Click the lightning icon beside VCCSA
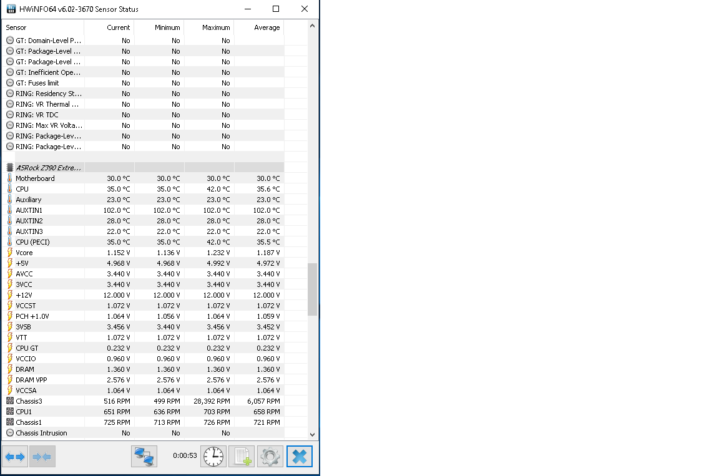The height and width of the screenshot is (476, 719). 9,391
